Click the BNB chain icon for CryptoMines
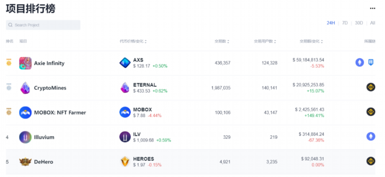 click(x=371, y=87)
